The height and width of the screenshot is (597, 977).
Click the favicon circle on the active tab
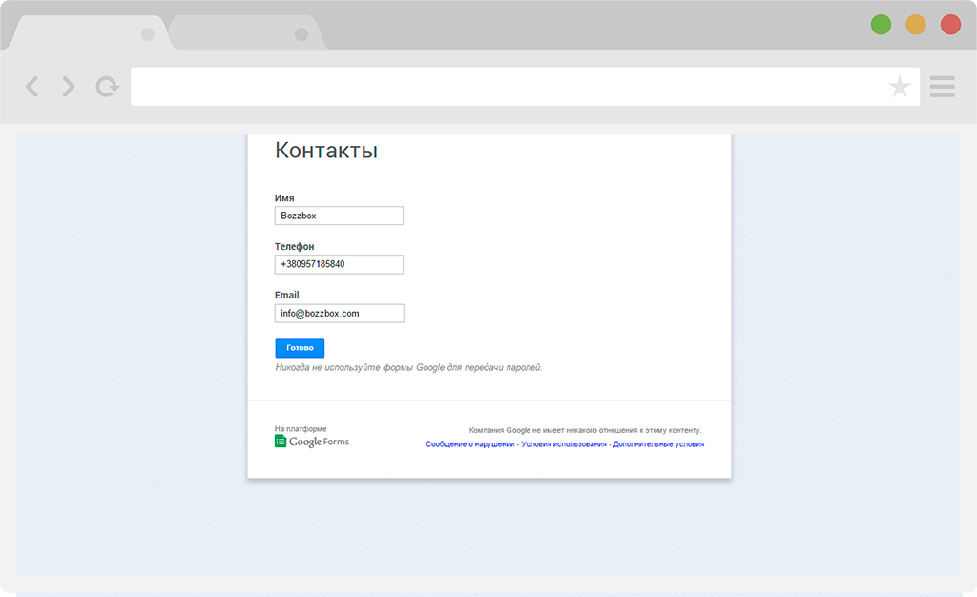[x=148, y=33]
